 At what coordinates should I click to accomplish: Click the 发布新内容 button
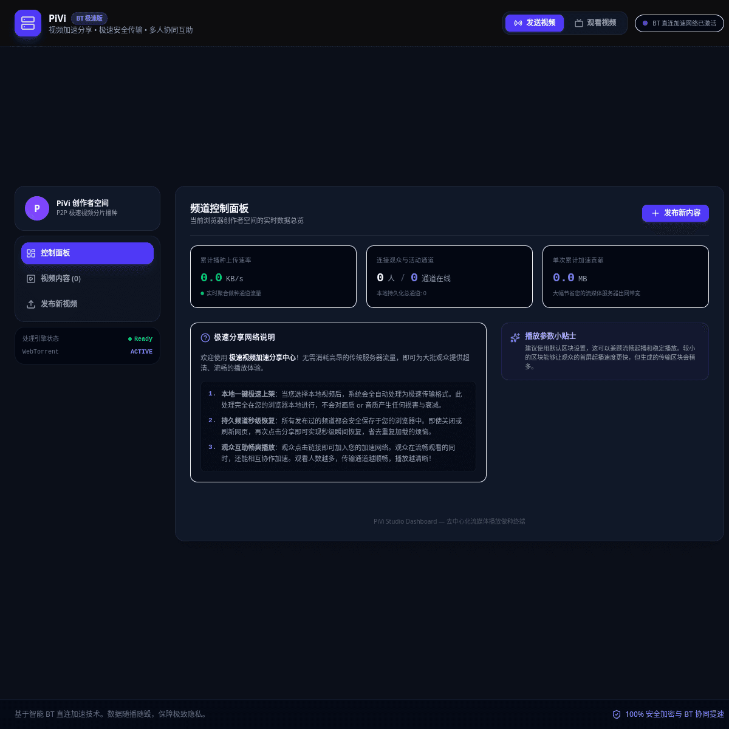coord(676,213)
